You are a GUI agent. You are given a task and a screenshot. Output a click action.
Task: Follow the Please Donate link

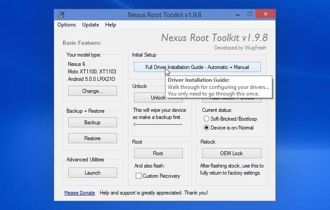79,193
